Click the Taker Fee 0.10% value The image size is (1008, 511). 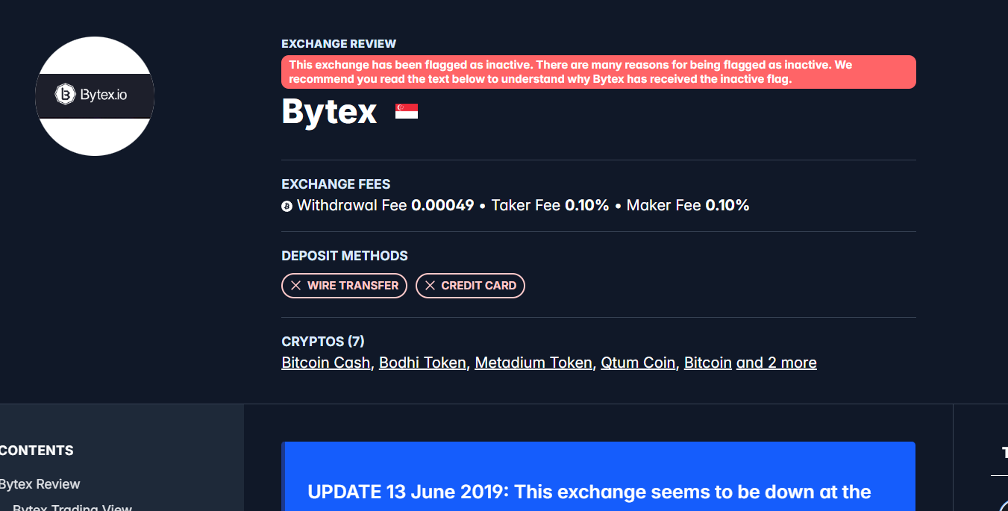586,205
